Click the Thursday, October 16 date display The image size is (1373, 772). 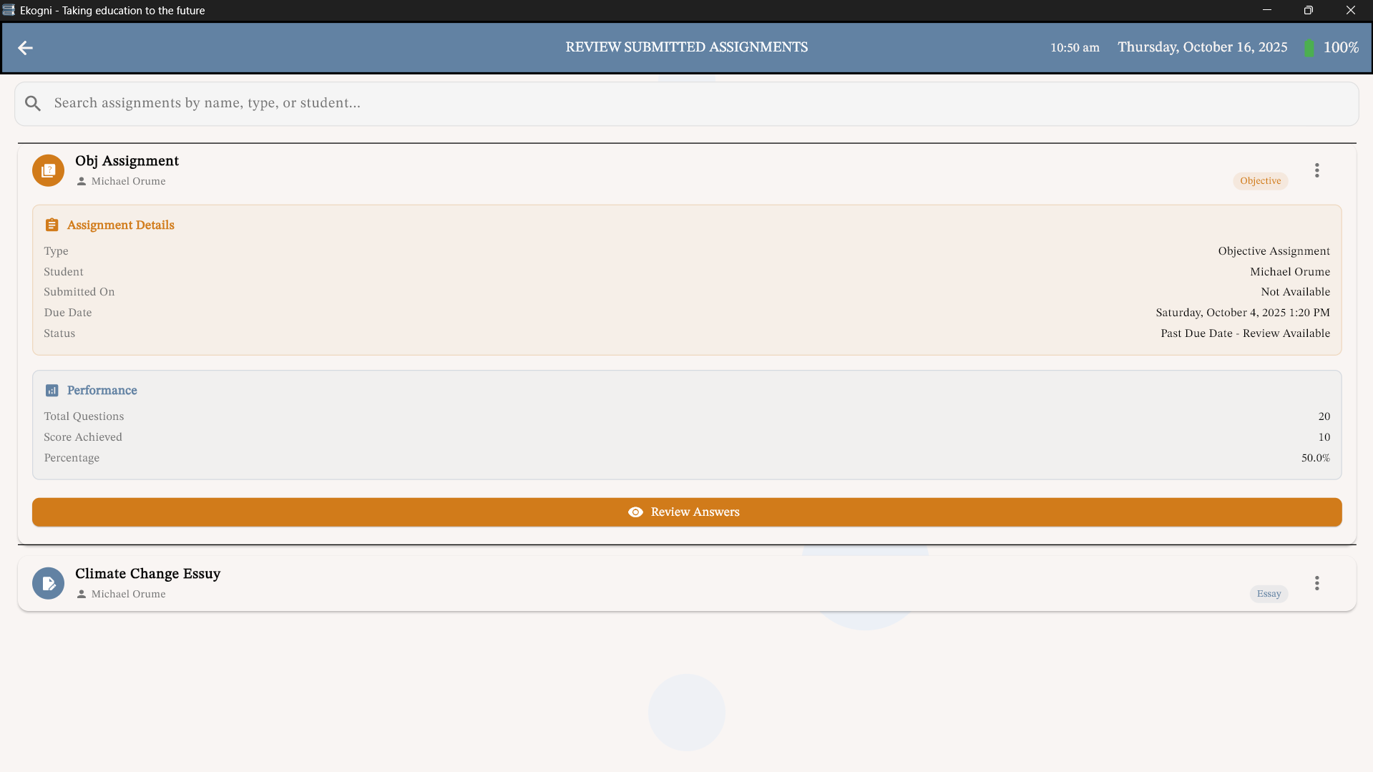point(1202,47)
